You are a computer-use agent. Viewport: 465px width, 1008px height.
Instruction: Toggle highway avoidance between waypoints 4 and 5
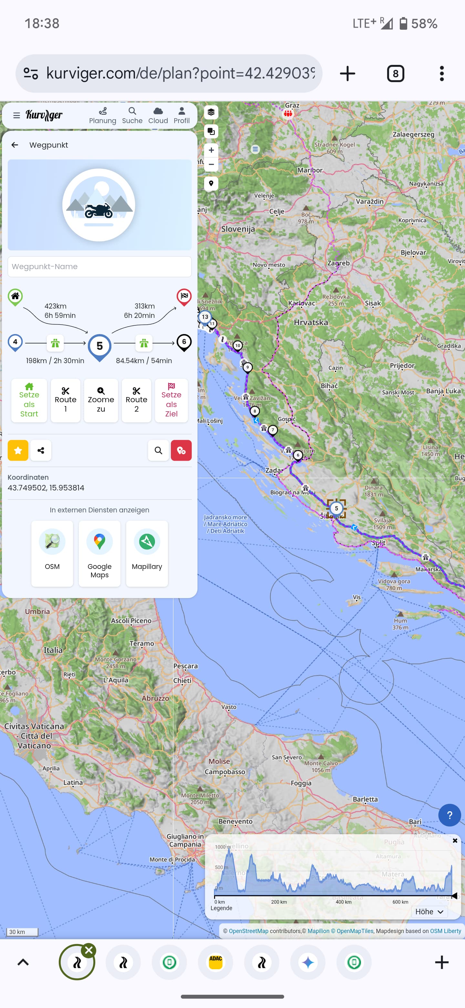pyautogui.click(x=55, y=343)
